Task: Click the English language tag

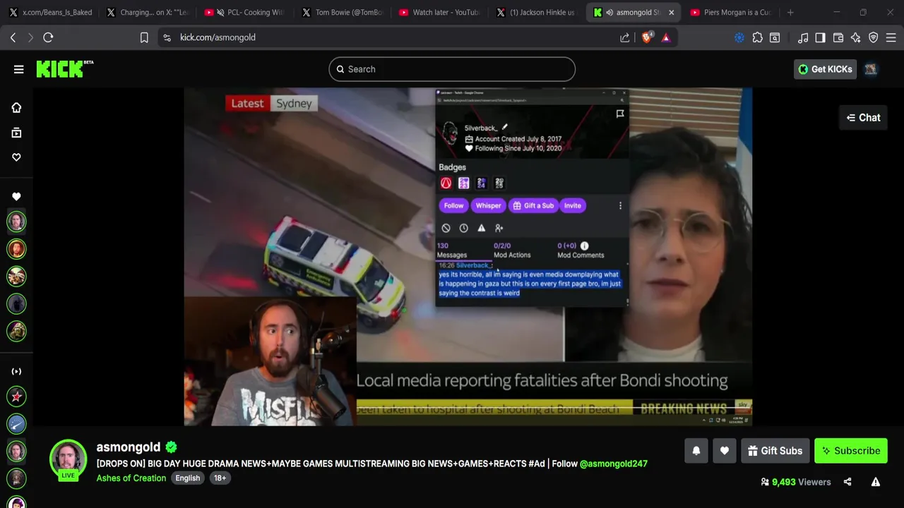Action: click(188, 478)
